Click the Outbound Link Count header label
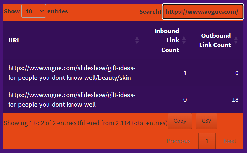 pos(215,40)
